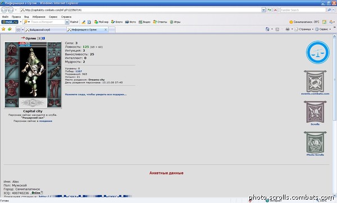Viewport: 337px width, 203px height.
Task: Click the page vertical scrollbar
Action: [x=334, y=115]
